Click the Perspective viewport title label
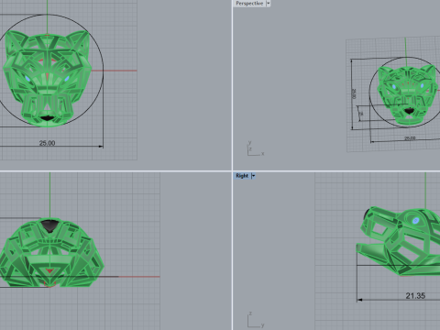The height and width of the screenshot is (330, 440). [x=249, y=4]
